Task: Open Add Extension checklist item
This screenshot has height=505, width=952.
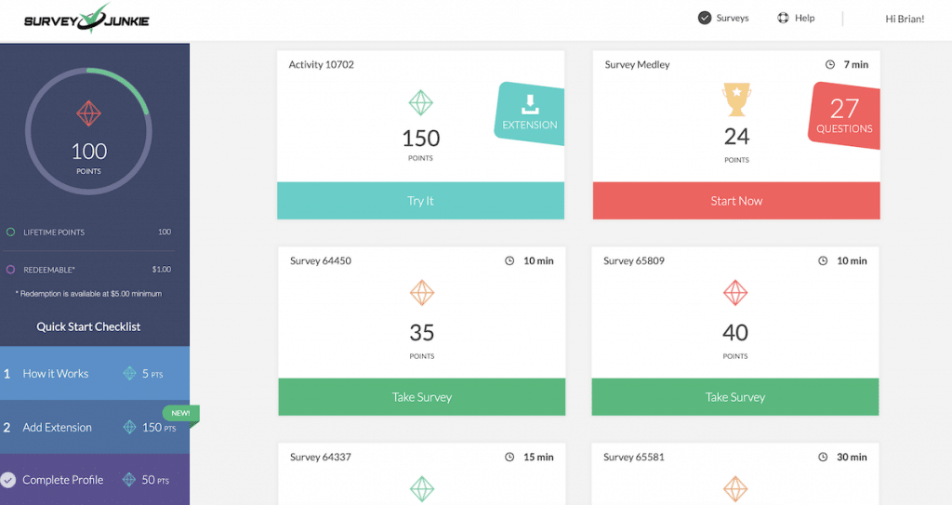Action: coord(95,427)
